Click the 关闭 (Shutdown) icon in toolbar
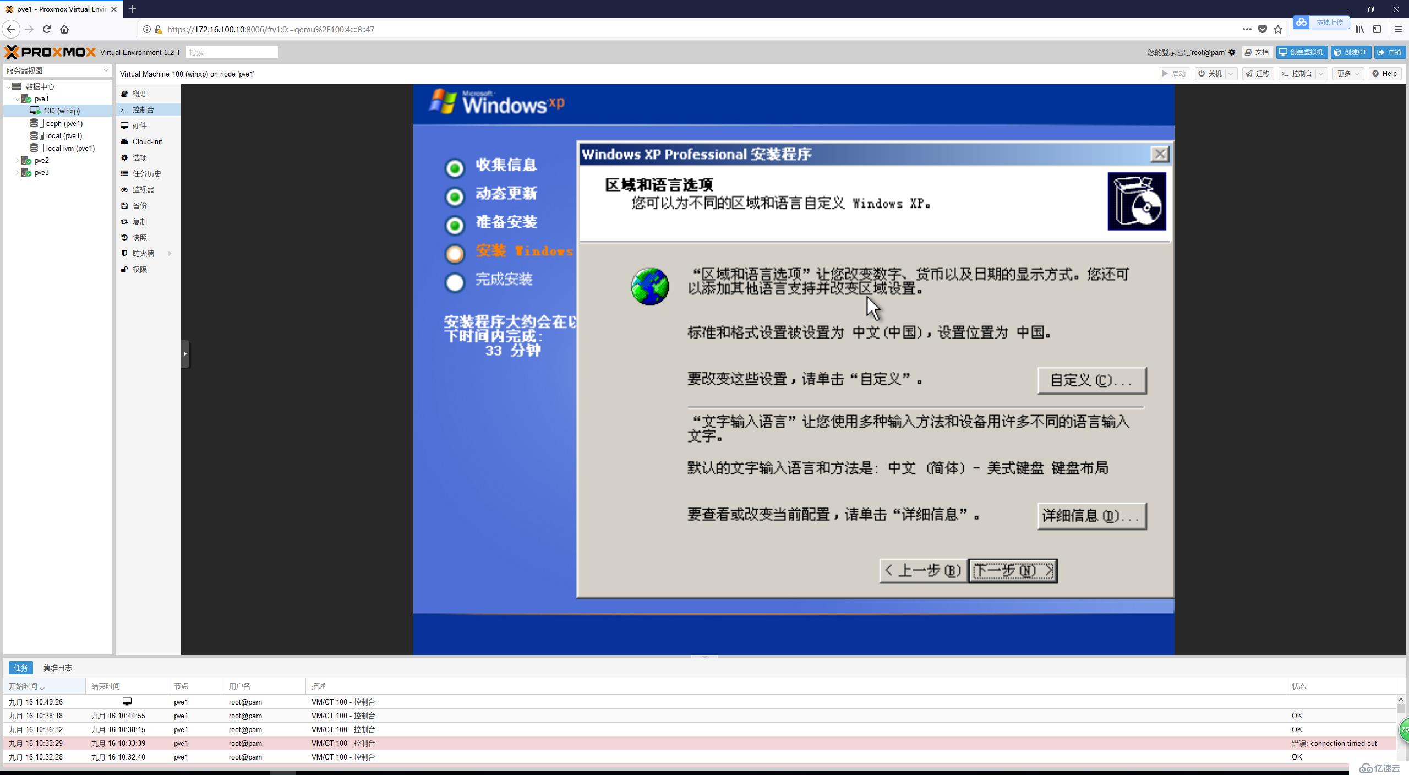This screenshot has width=1409, height=775. click(x=1211, y=74)
